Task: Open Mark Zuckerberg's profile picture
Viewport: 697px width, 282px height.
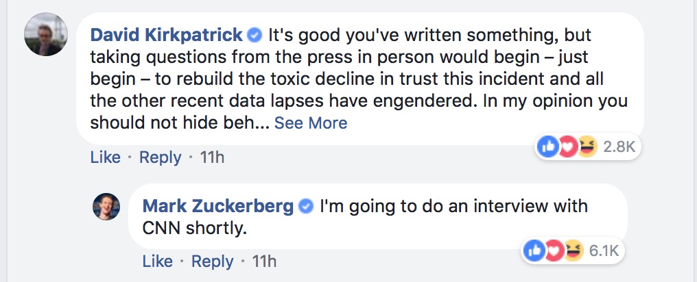Action: pyautogui.click(x=106, y=206)
